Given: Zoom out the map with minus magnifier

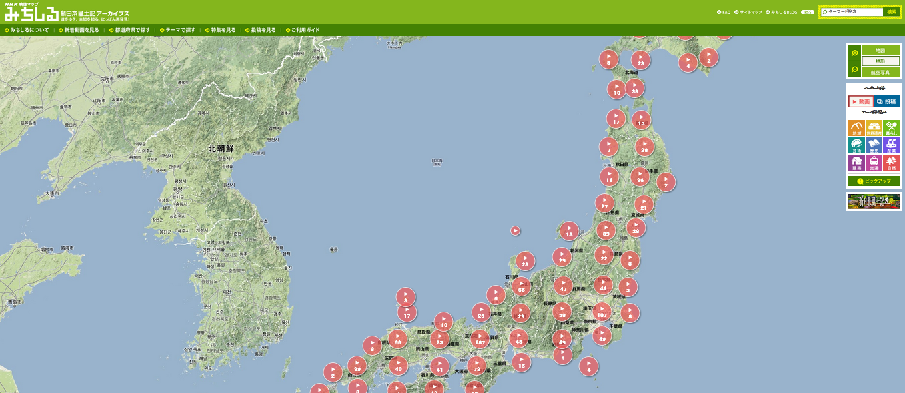Looking at the screenshot, I should (x=854, y=69).
